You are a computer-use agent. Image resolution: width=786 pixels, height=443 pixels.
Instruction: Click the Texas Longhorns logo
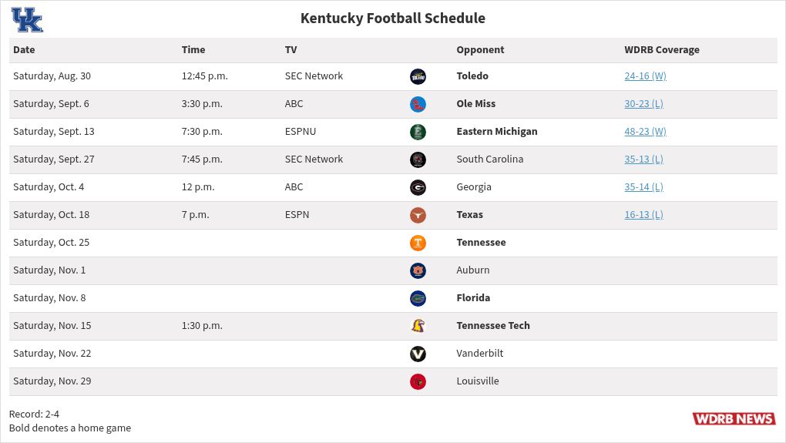418,215
